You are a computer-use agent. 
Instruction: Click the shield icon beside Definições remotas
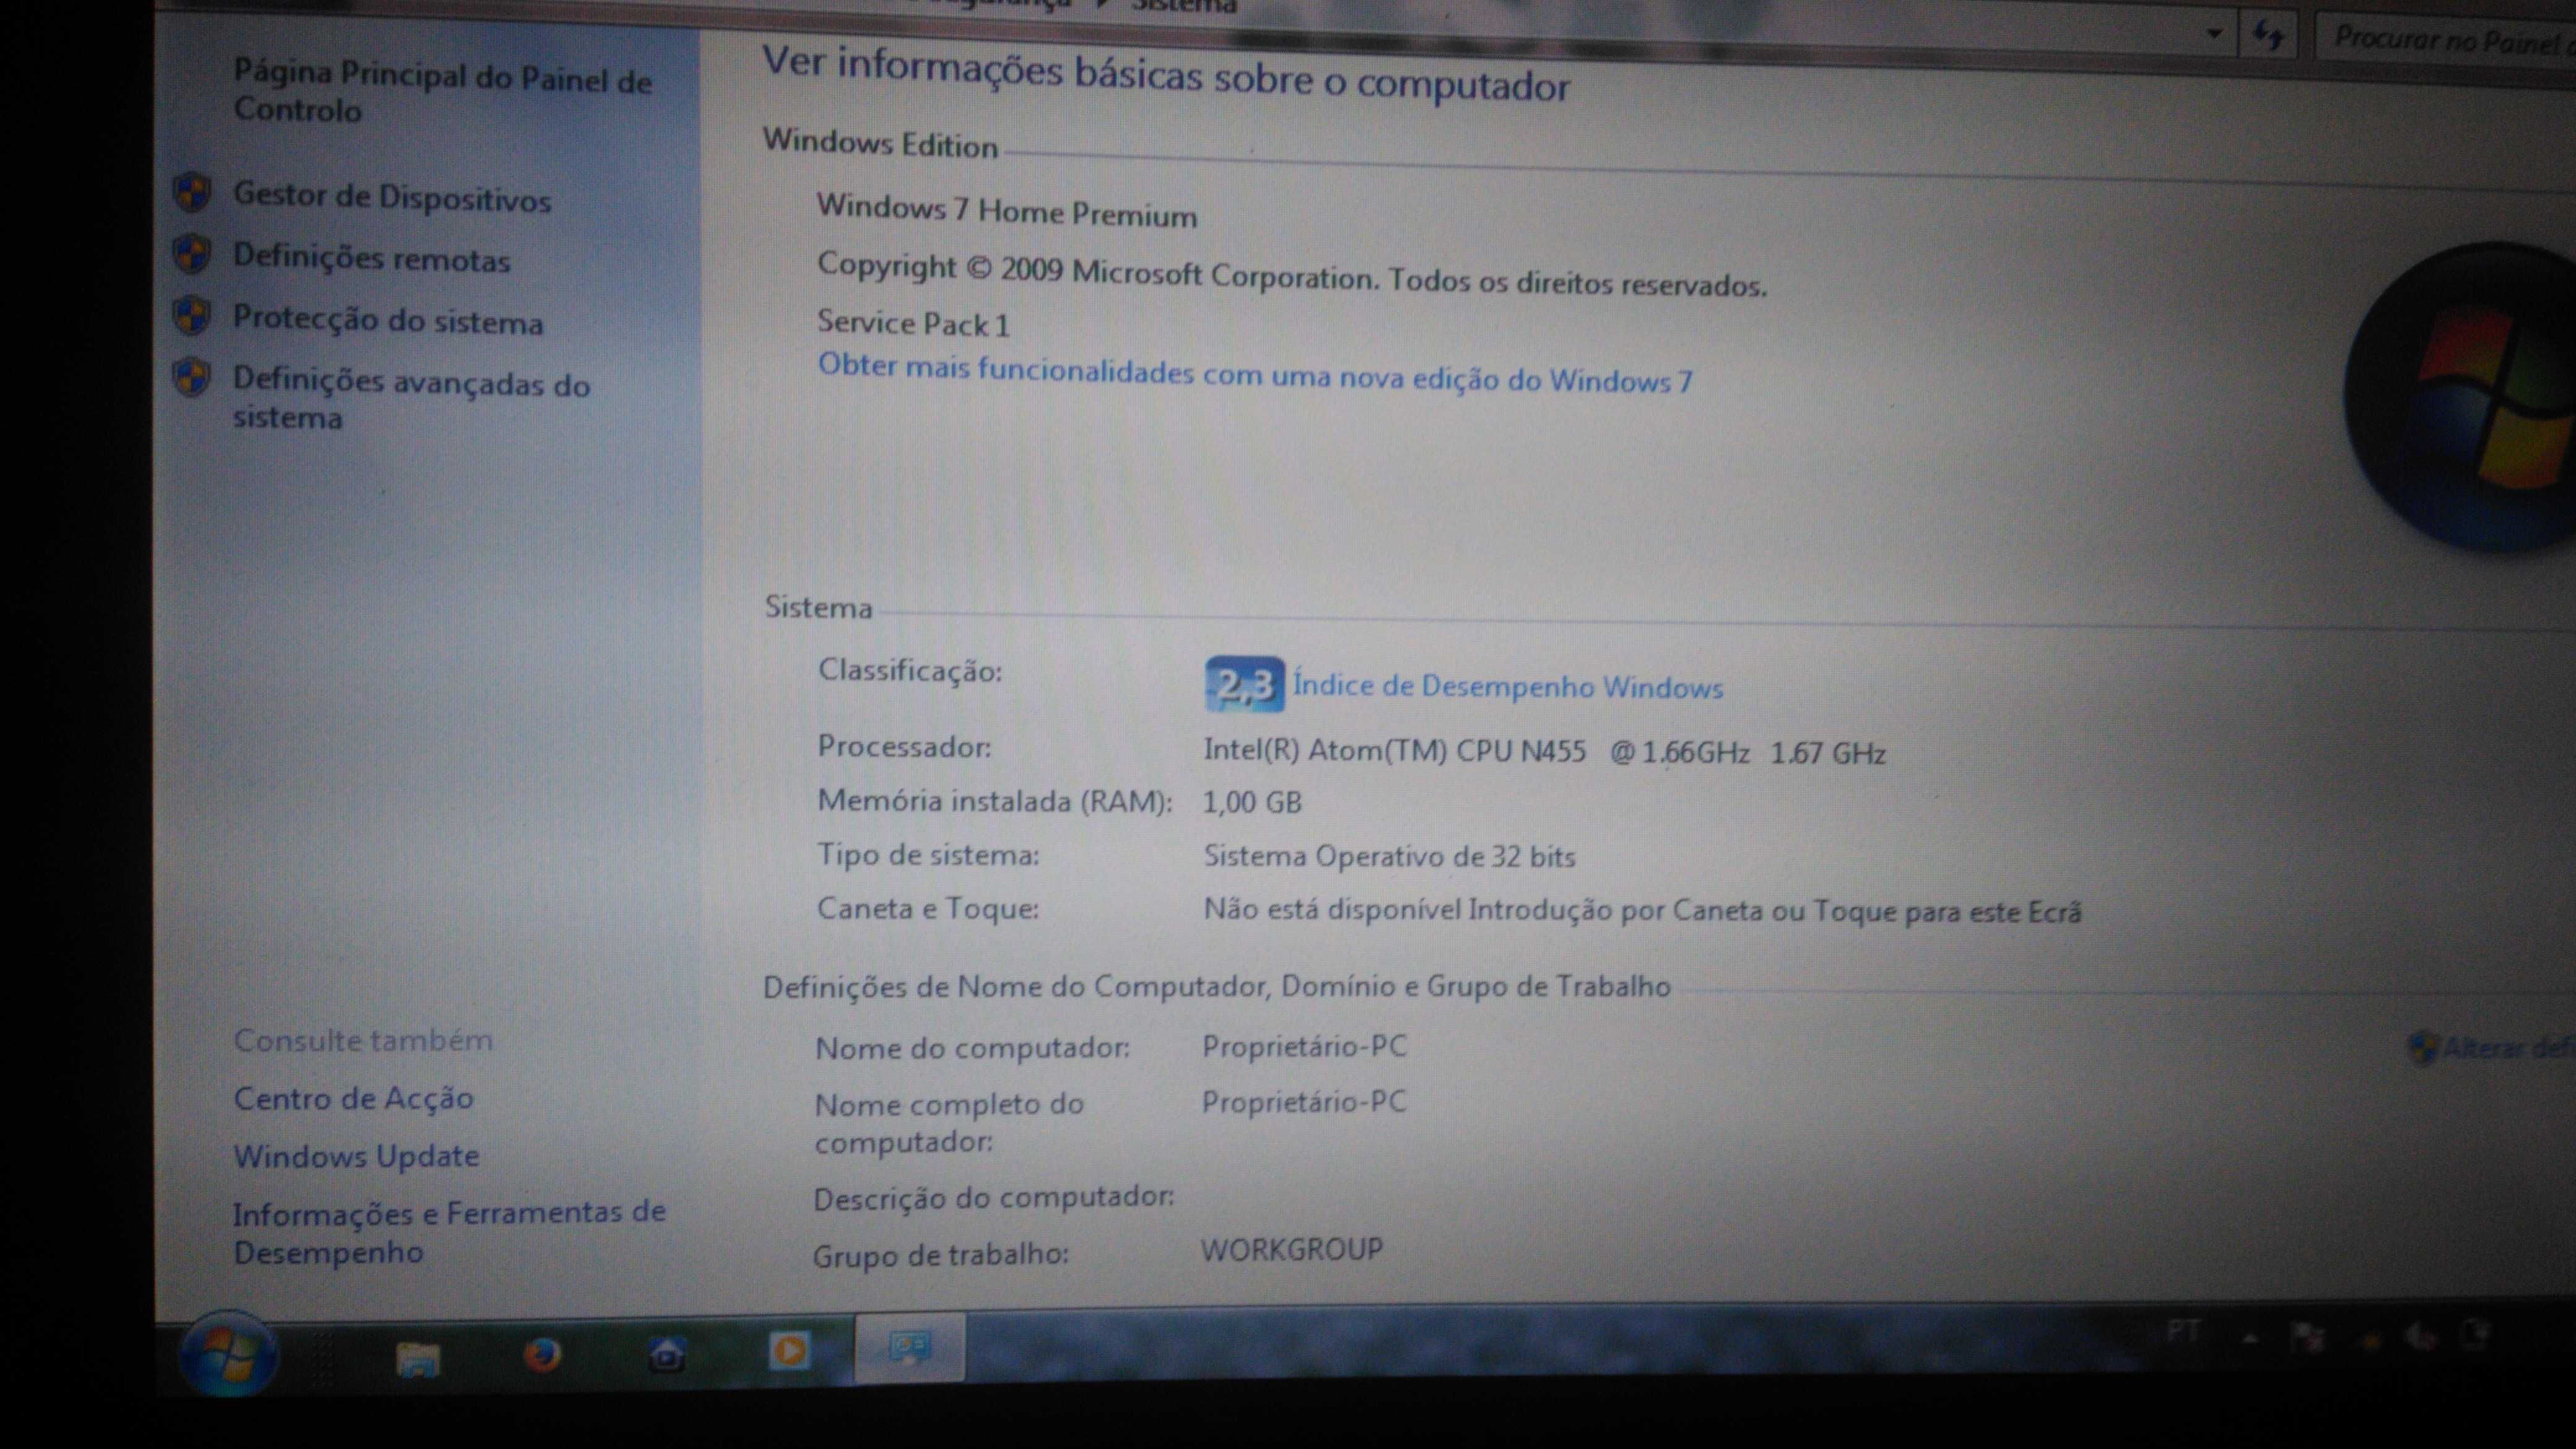pyautogui.click(x=192, y=254)
